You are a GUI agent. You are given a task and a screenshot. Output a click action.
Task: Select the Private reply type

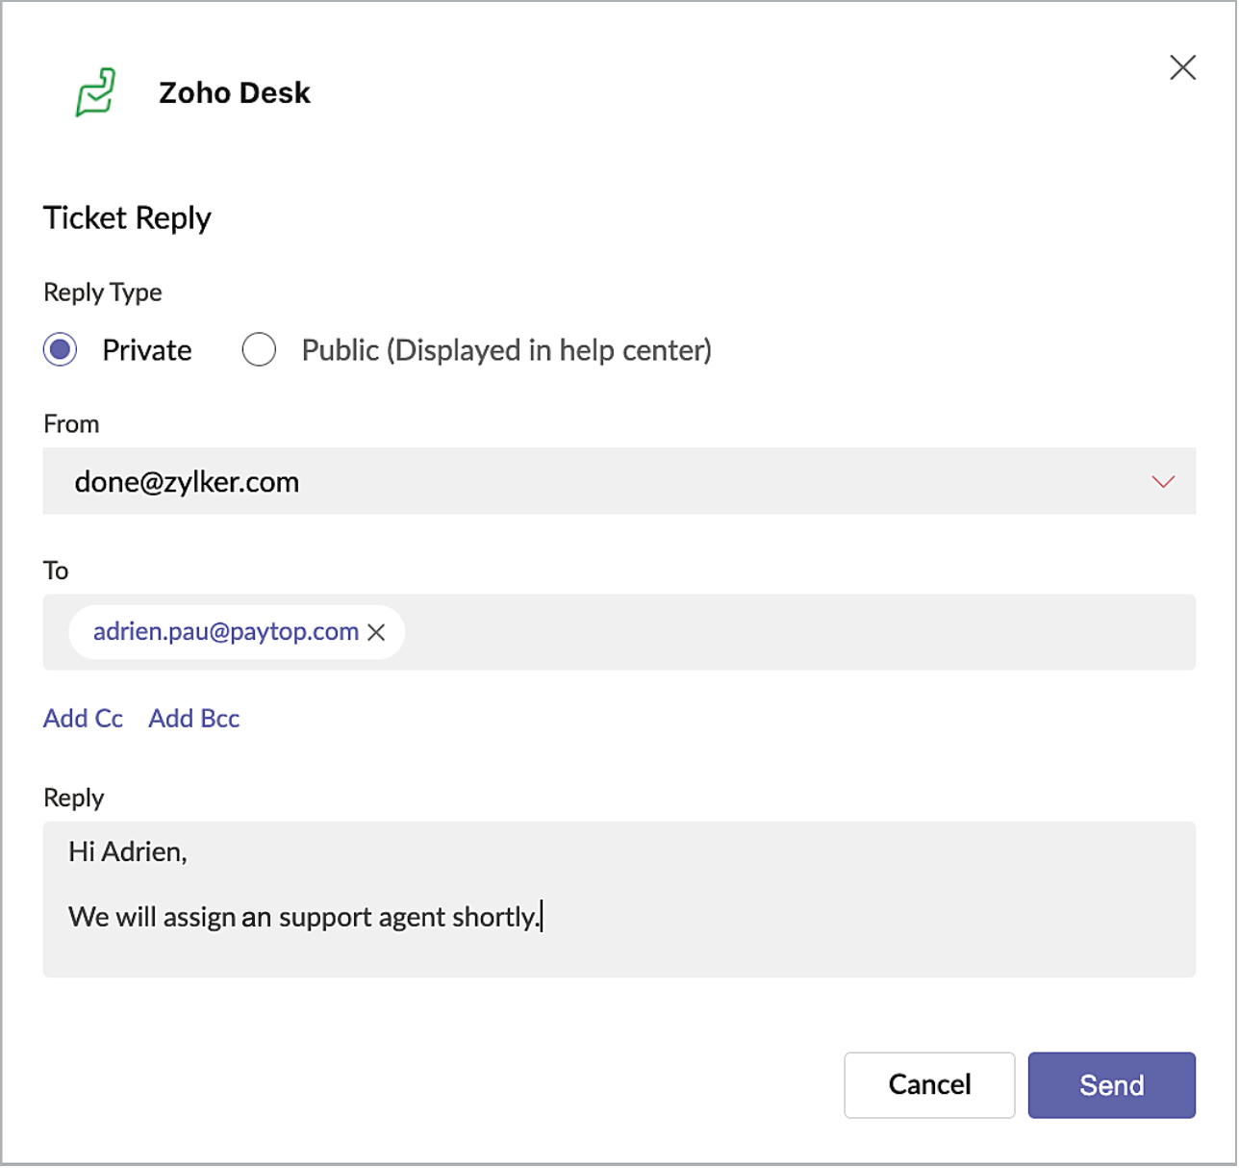point(61,349)
